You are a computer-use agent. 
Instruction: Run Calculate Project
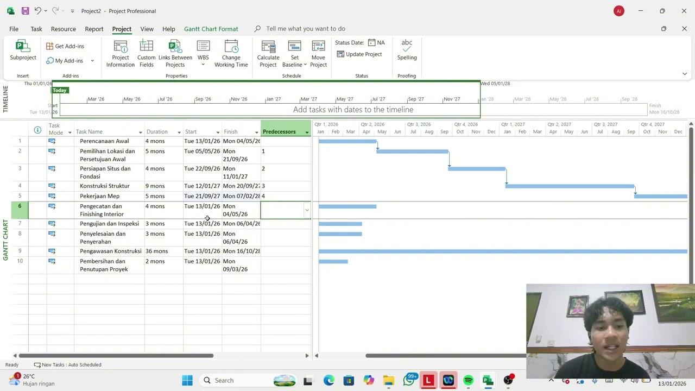(x=268, y=54)
